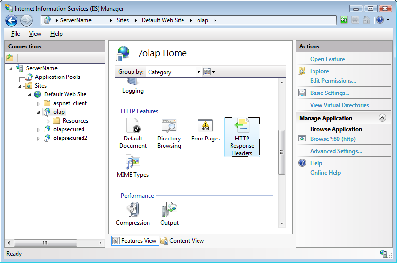Click the Refresh icon beside address bar
Screen dimensions: 397x263
[344, 20]
